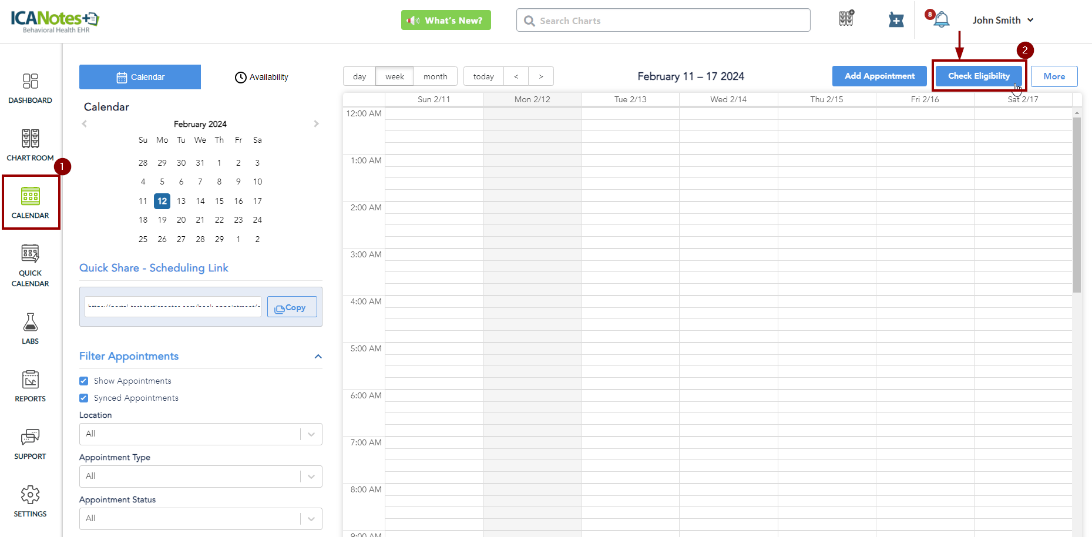
Task: Go to Chart Room in sidebar
Action: click(30, 145)
